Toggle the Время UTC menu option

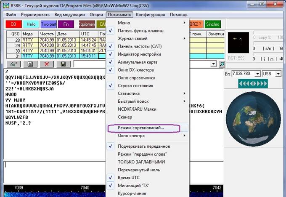[x=132, y=178]
